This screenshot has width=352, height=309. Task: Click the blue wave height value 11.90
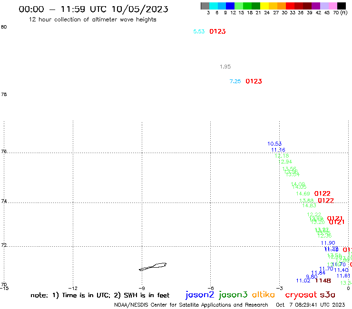coord(328,243)
